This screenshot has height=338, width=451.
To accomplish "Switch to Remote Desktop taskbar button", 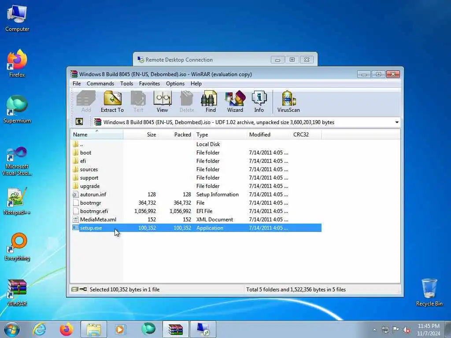I will [203, 329].
